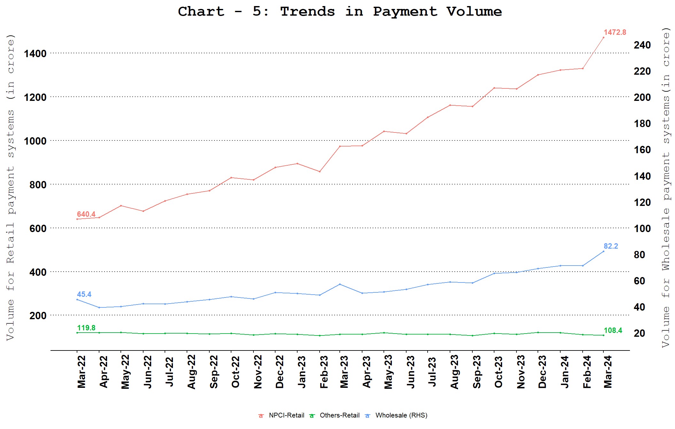Click the 120 right axis value
The width and height of the screenshot is (675, 429).
(642, 202)
